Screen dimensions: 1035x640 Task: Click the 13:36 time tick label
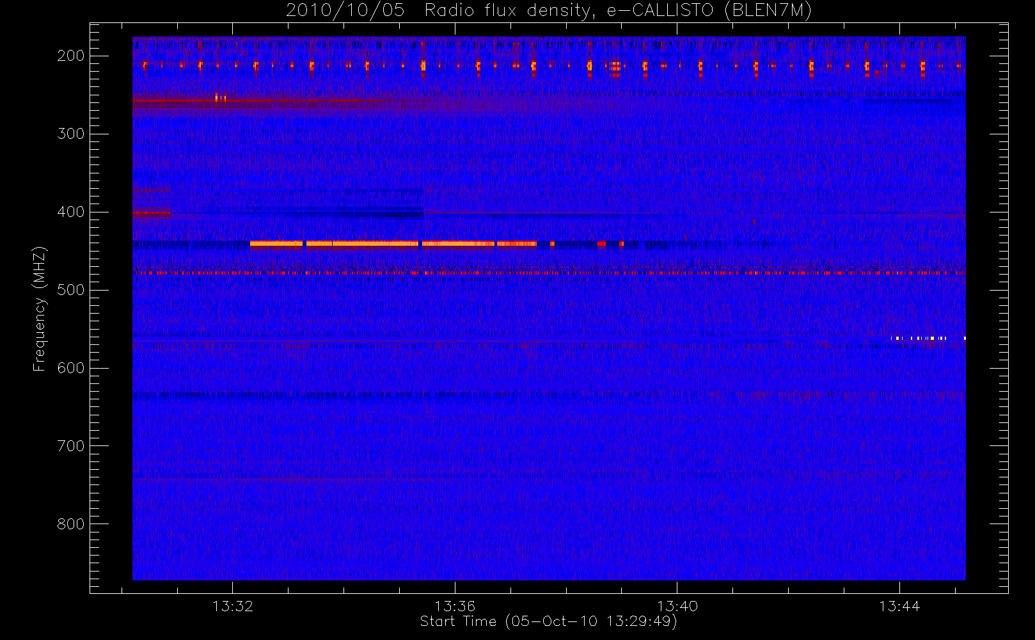[x=455, y=606]
